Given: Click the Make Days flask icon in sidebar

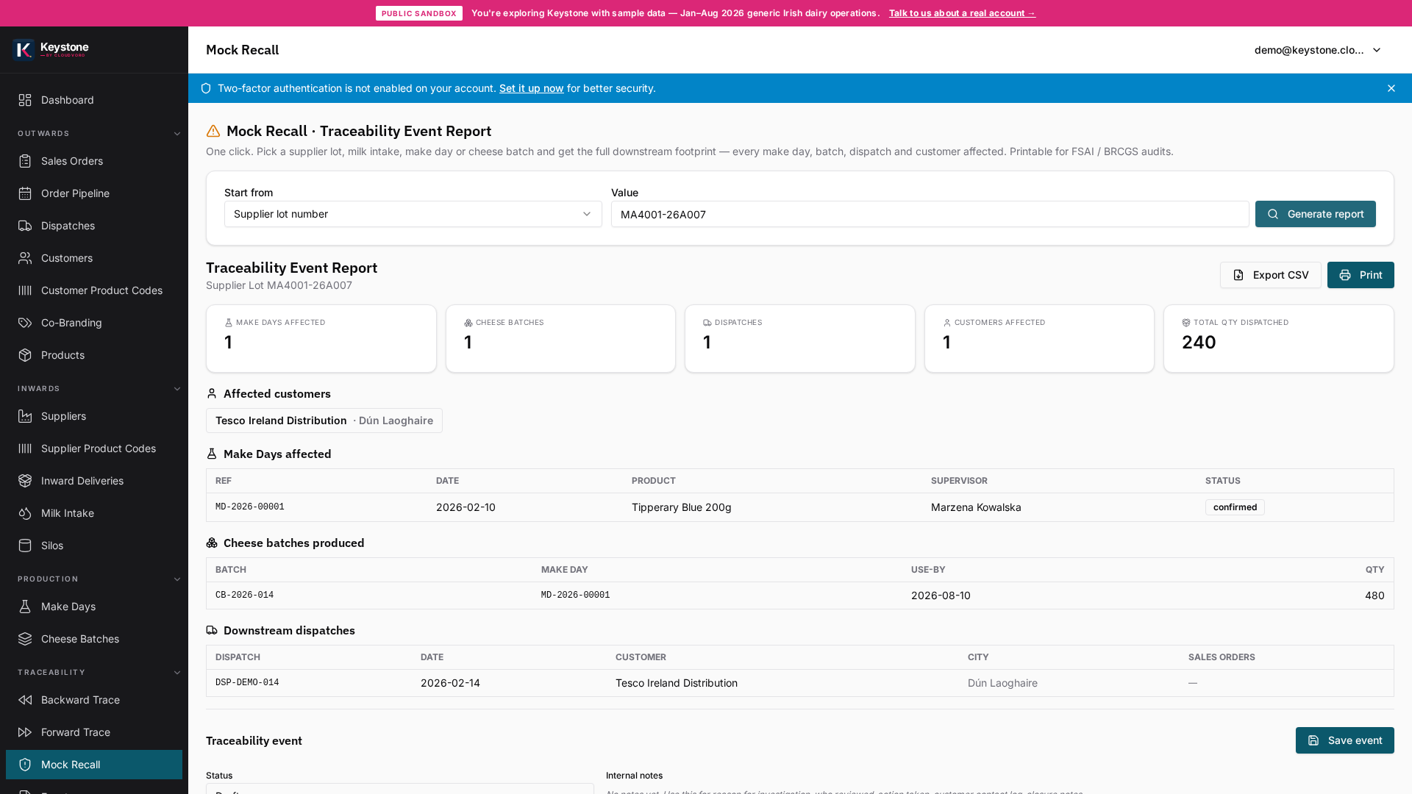Looking at the screenshot, I should (25, 607).
